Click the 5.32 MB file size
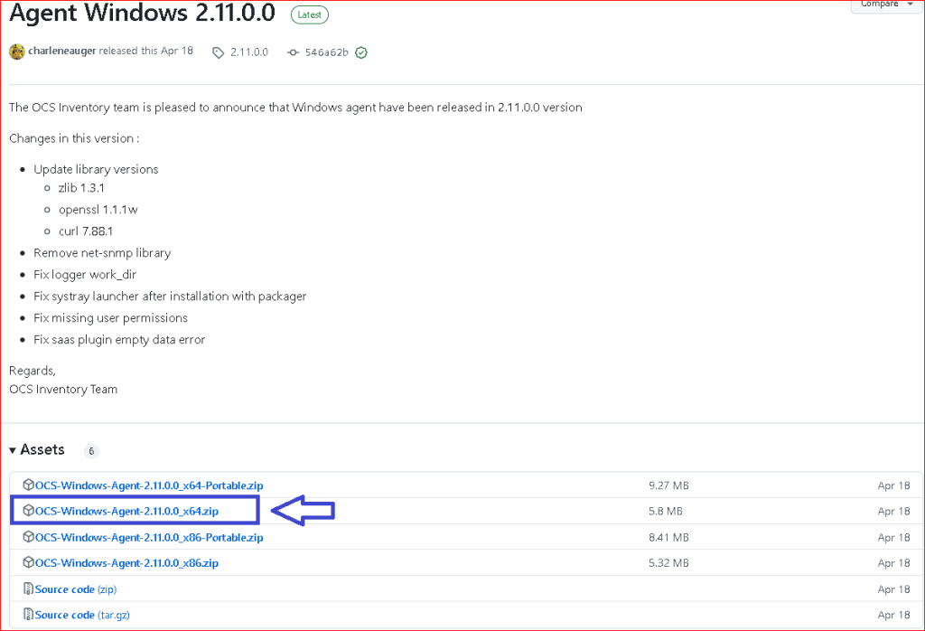 coord(668,563)
